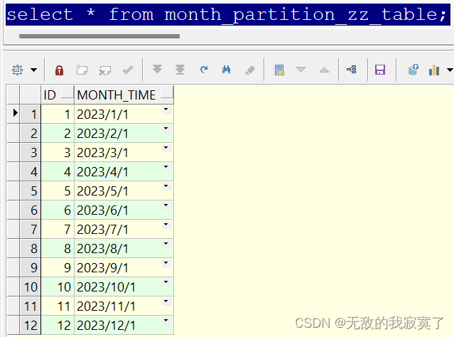Click the delete record icon
Image resolution: width=454 pixels, height=337 pixels.
pos(104,70)
